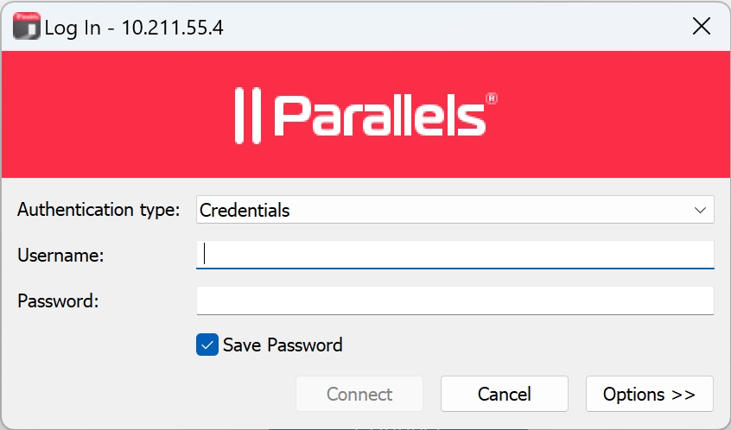This screenshot has width=731, height=430.
Task: Click the title text Log In - 10.211.55.4
Action: click(x=134, y=28)
